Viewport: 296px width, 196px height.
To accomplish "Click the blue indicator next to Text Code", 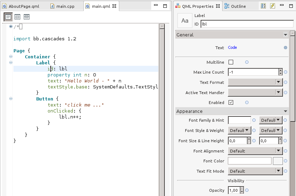I will point(285,48).
